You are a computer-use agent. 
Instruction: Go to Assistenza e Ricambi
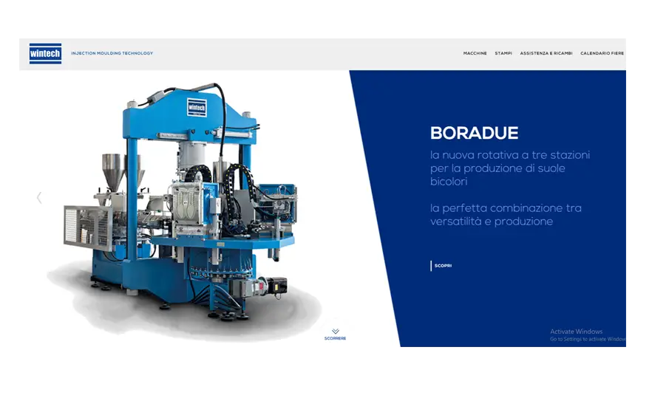(x=546, y=53)
